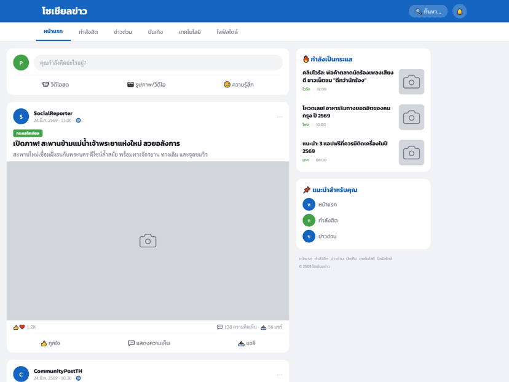Open thumbnail for the อาหารริมทาง story
This screenshot has height=382, width=509.
pyautogui.click(x=411, y=117)
